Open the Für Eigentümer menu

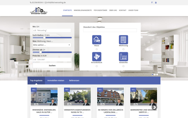[x=101, y=10]
